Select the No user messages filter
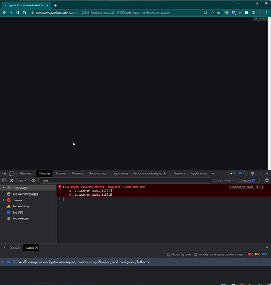Viewport: 271px width, 285px height. click(25, 194)
